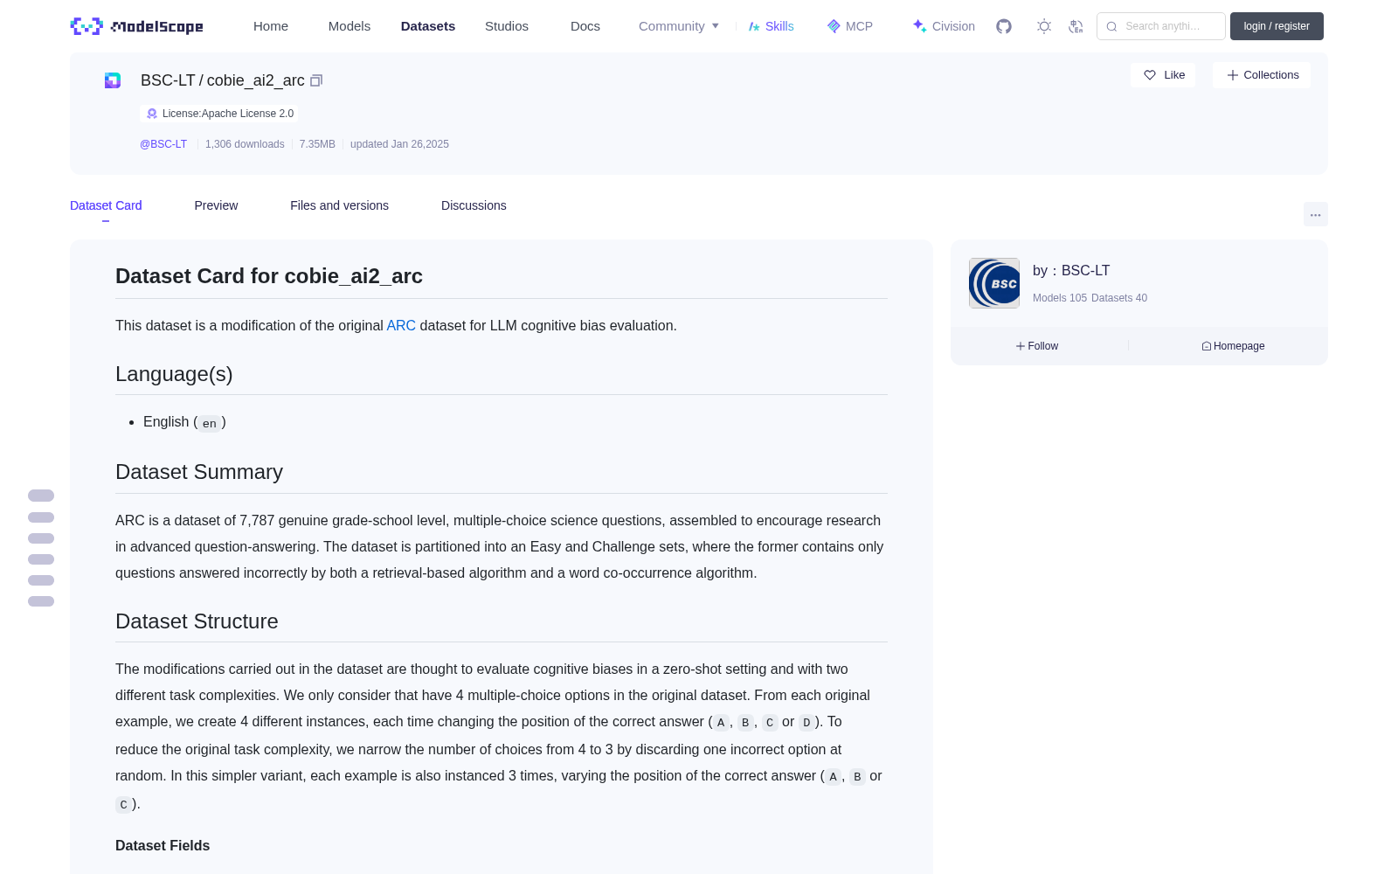Open the Datasets section
Screen dimensions: 1398x874
(428, 26)
